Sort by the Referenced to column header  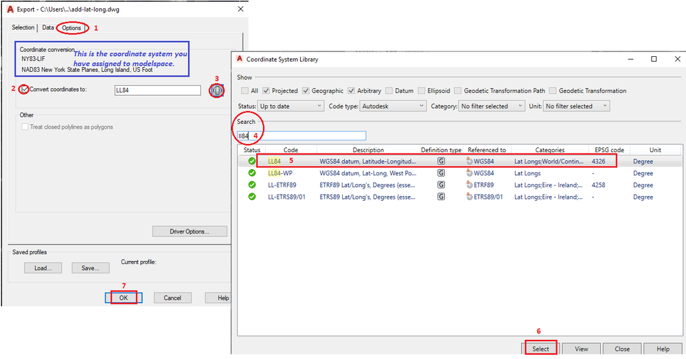pyautogui.click(x=486, y=150)
